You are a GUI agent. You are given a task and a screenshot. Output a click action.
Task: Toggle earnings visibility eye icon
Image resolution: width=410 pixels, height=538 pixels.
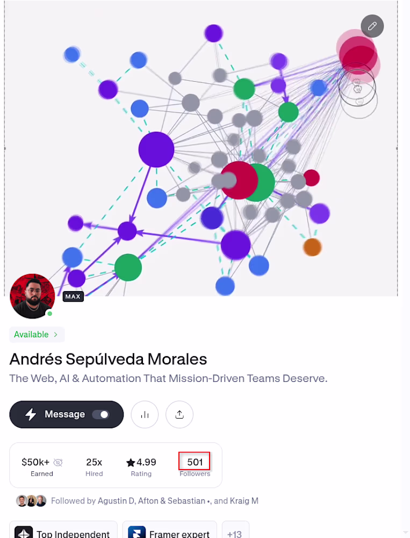pyautogui.click(x=58, y=463)
